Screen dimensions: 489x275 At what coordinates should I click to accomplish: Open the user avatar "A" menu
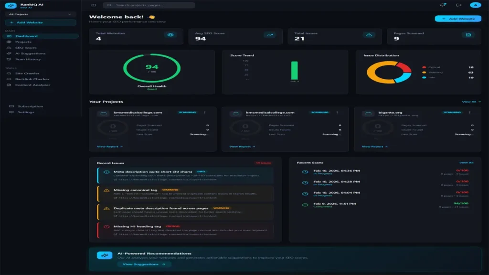[x=475, y=5]
